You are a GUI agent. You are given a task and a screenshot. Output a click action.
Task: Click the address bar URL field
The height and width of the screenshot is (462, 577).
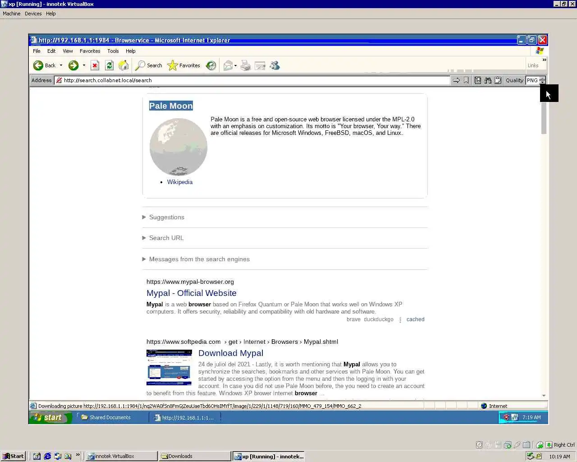coord(252,80)
